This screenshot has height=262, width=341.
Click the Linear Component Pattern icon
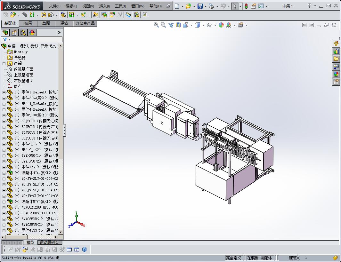(32, 15)
